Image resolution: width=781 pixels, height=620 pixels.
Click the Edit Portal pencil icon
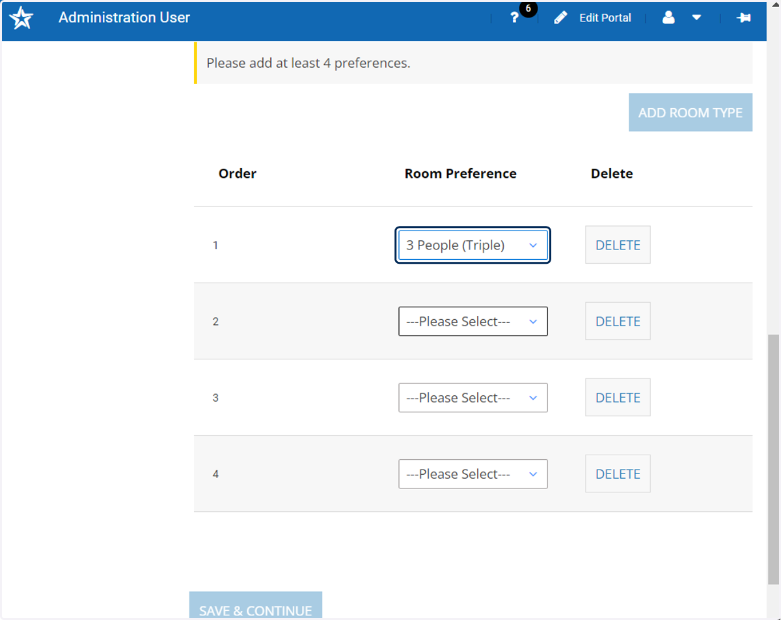560,18
